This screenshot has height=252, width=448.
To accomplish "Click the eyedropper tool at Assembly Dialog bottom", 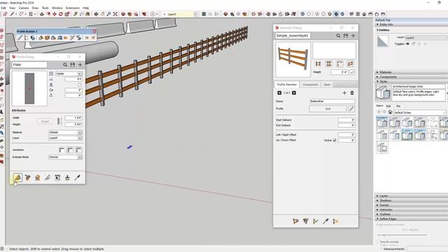I will point(325,221).
